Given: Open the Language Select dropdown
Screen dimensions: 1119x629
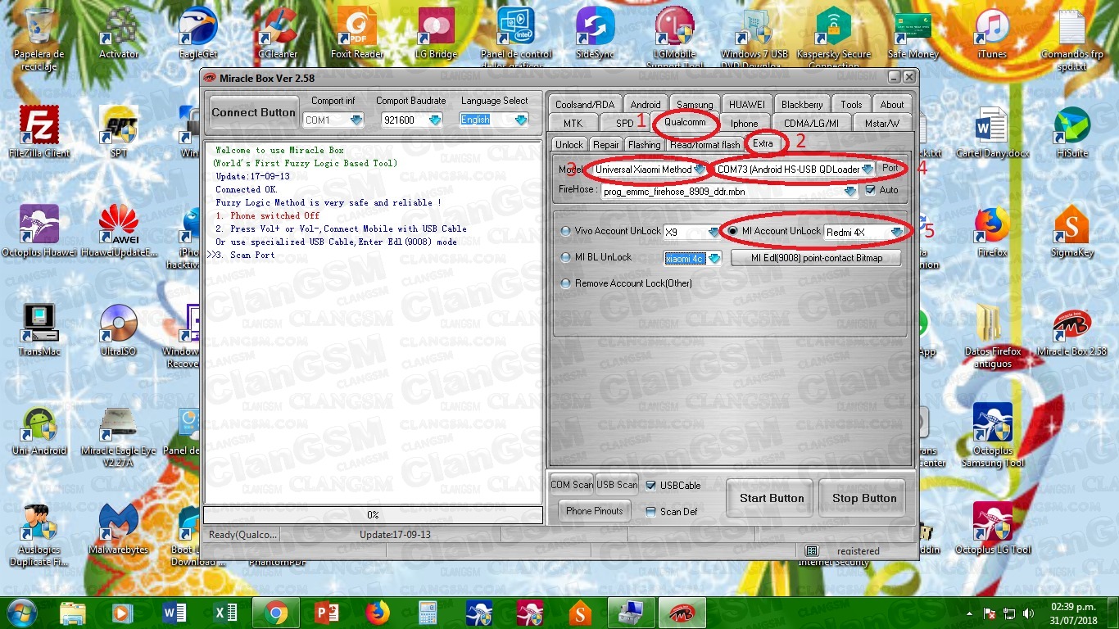Looking at the screenshot, I should [521, 120].
